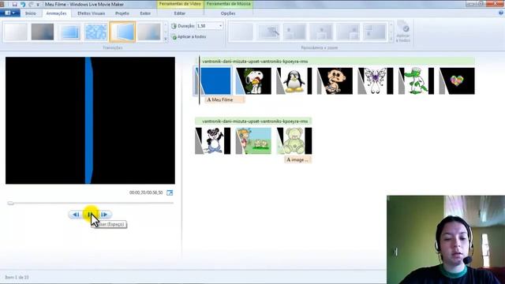Pick the gray crossfade transition thumbnail

[x=42, y=32]
